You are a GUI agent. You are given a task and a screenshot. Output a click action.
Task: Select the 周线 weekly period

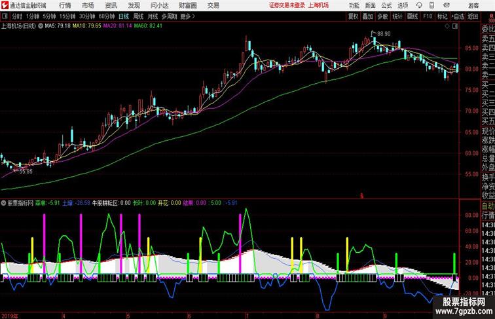[x=138, y=16]
